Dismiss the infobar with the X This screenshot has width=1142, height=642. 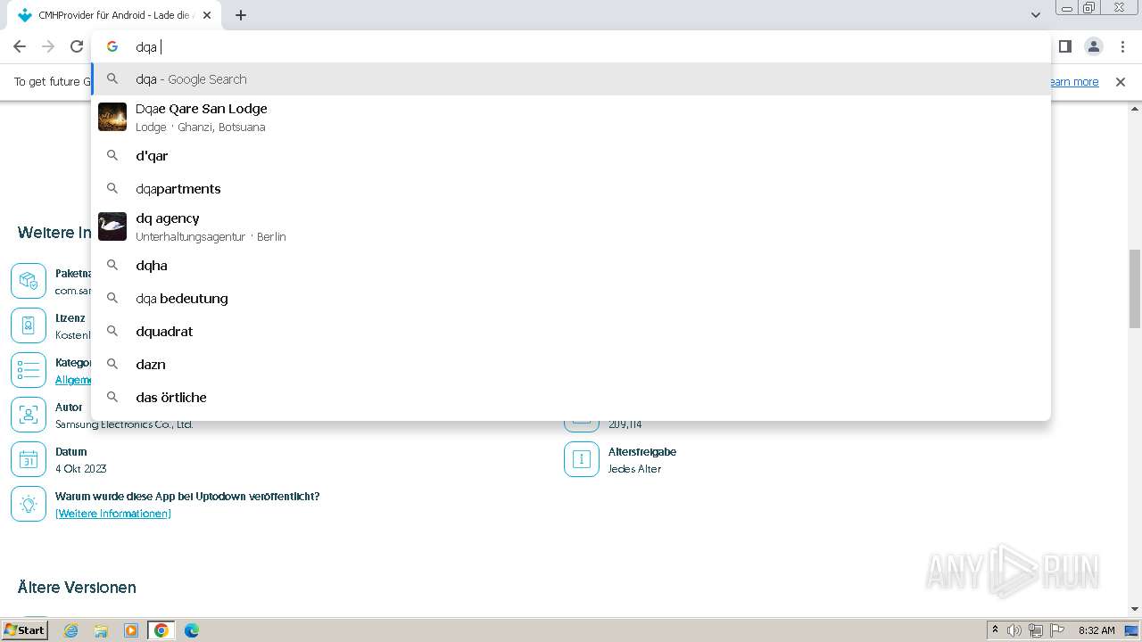click(x=1121, y=82)
